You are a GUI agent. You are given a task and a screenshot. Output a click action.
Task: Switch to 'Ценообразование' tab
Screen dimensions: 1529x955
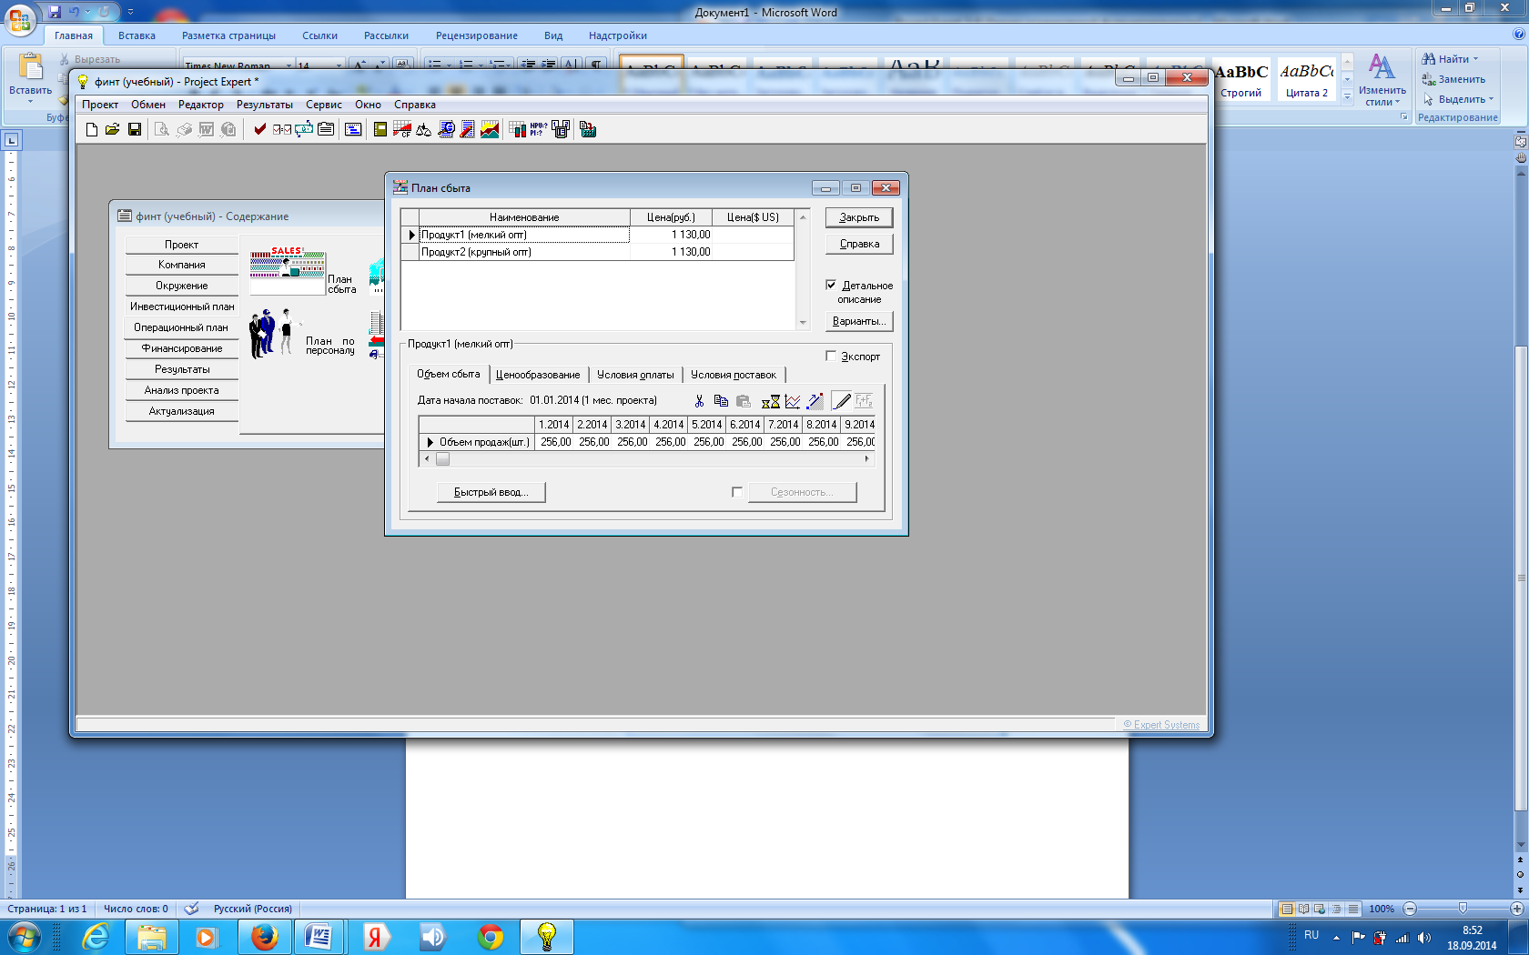538,375
